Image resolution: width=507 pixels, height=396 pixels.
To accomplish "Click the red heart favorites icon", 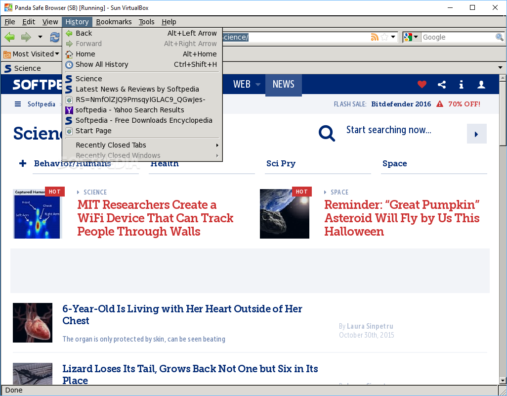I will (422, 85).
